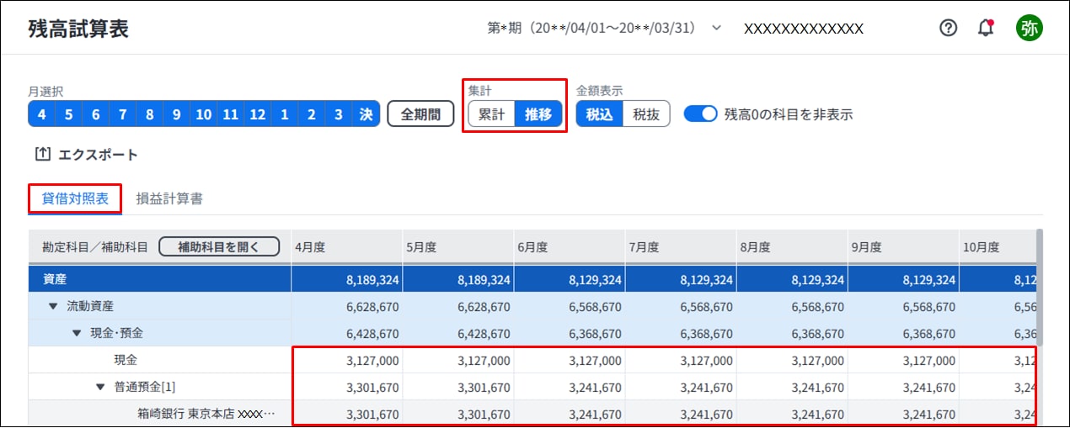Collapse the 普通預金[1] row
1070x428 pixels.
99,388
